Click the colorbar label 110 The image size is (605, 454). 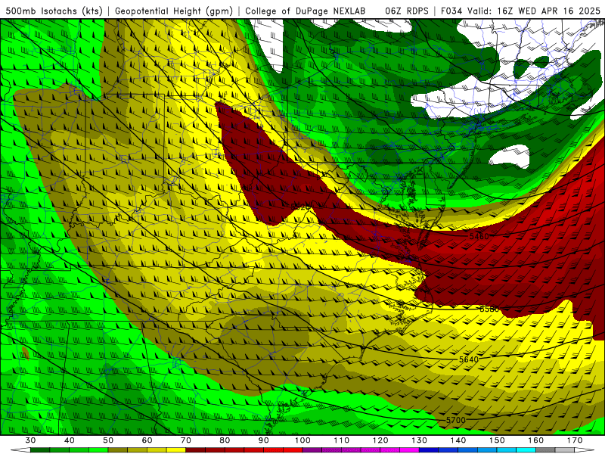point(342,440)
